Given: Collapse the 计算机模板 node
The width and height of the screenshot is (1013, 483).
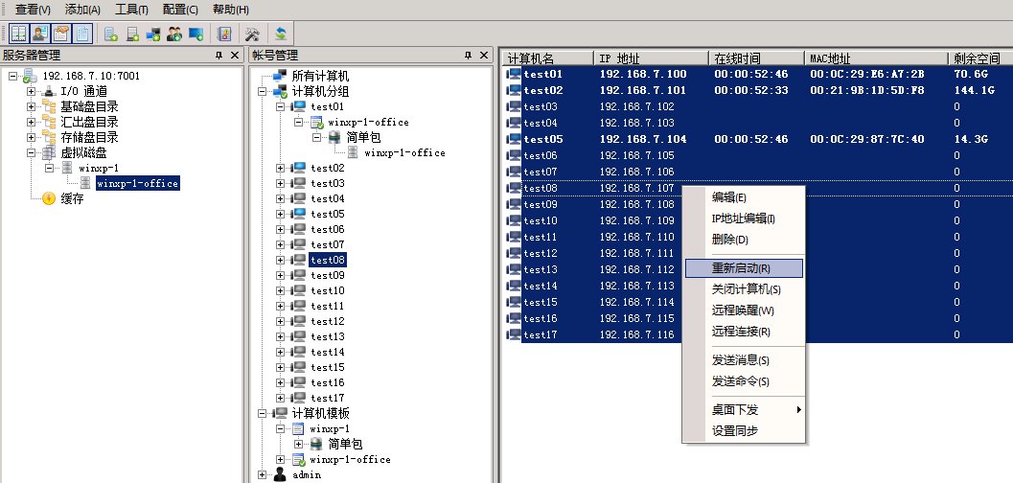Looking at the screenshot, I should [x=263, y=413].
